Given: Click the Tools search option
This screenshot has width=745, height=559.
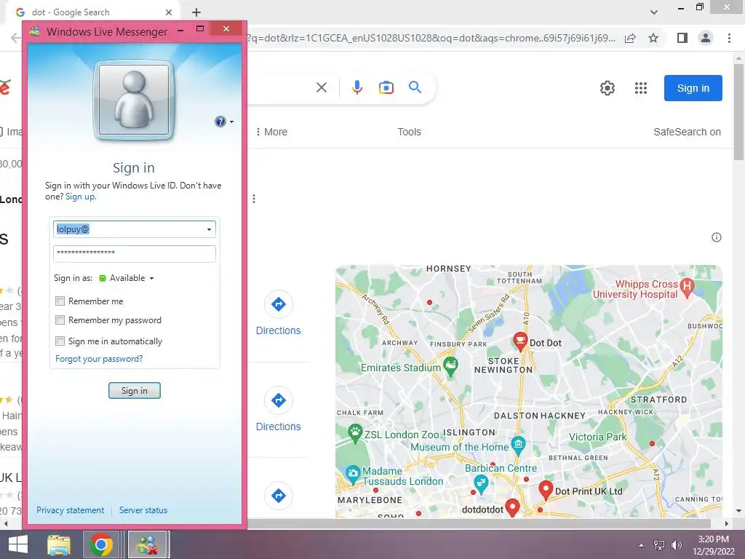Looking at the screenshot, I should pyautogui.click(x=409, y=132).
